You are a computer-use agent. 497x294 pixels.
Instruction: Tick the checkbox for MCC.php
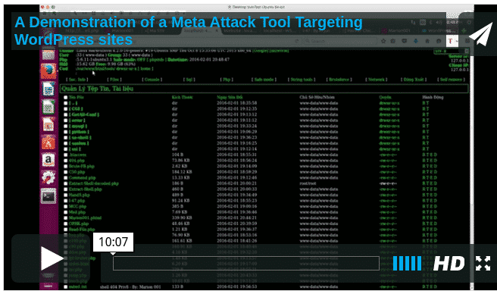[x=66, y=206]
